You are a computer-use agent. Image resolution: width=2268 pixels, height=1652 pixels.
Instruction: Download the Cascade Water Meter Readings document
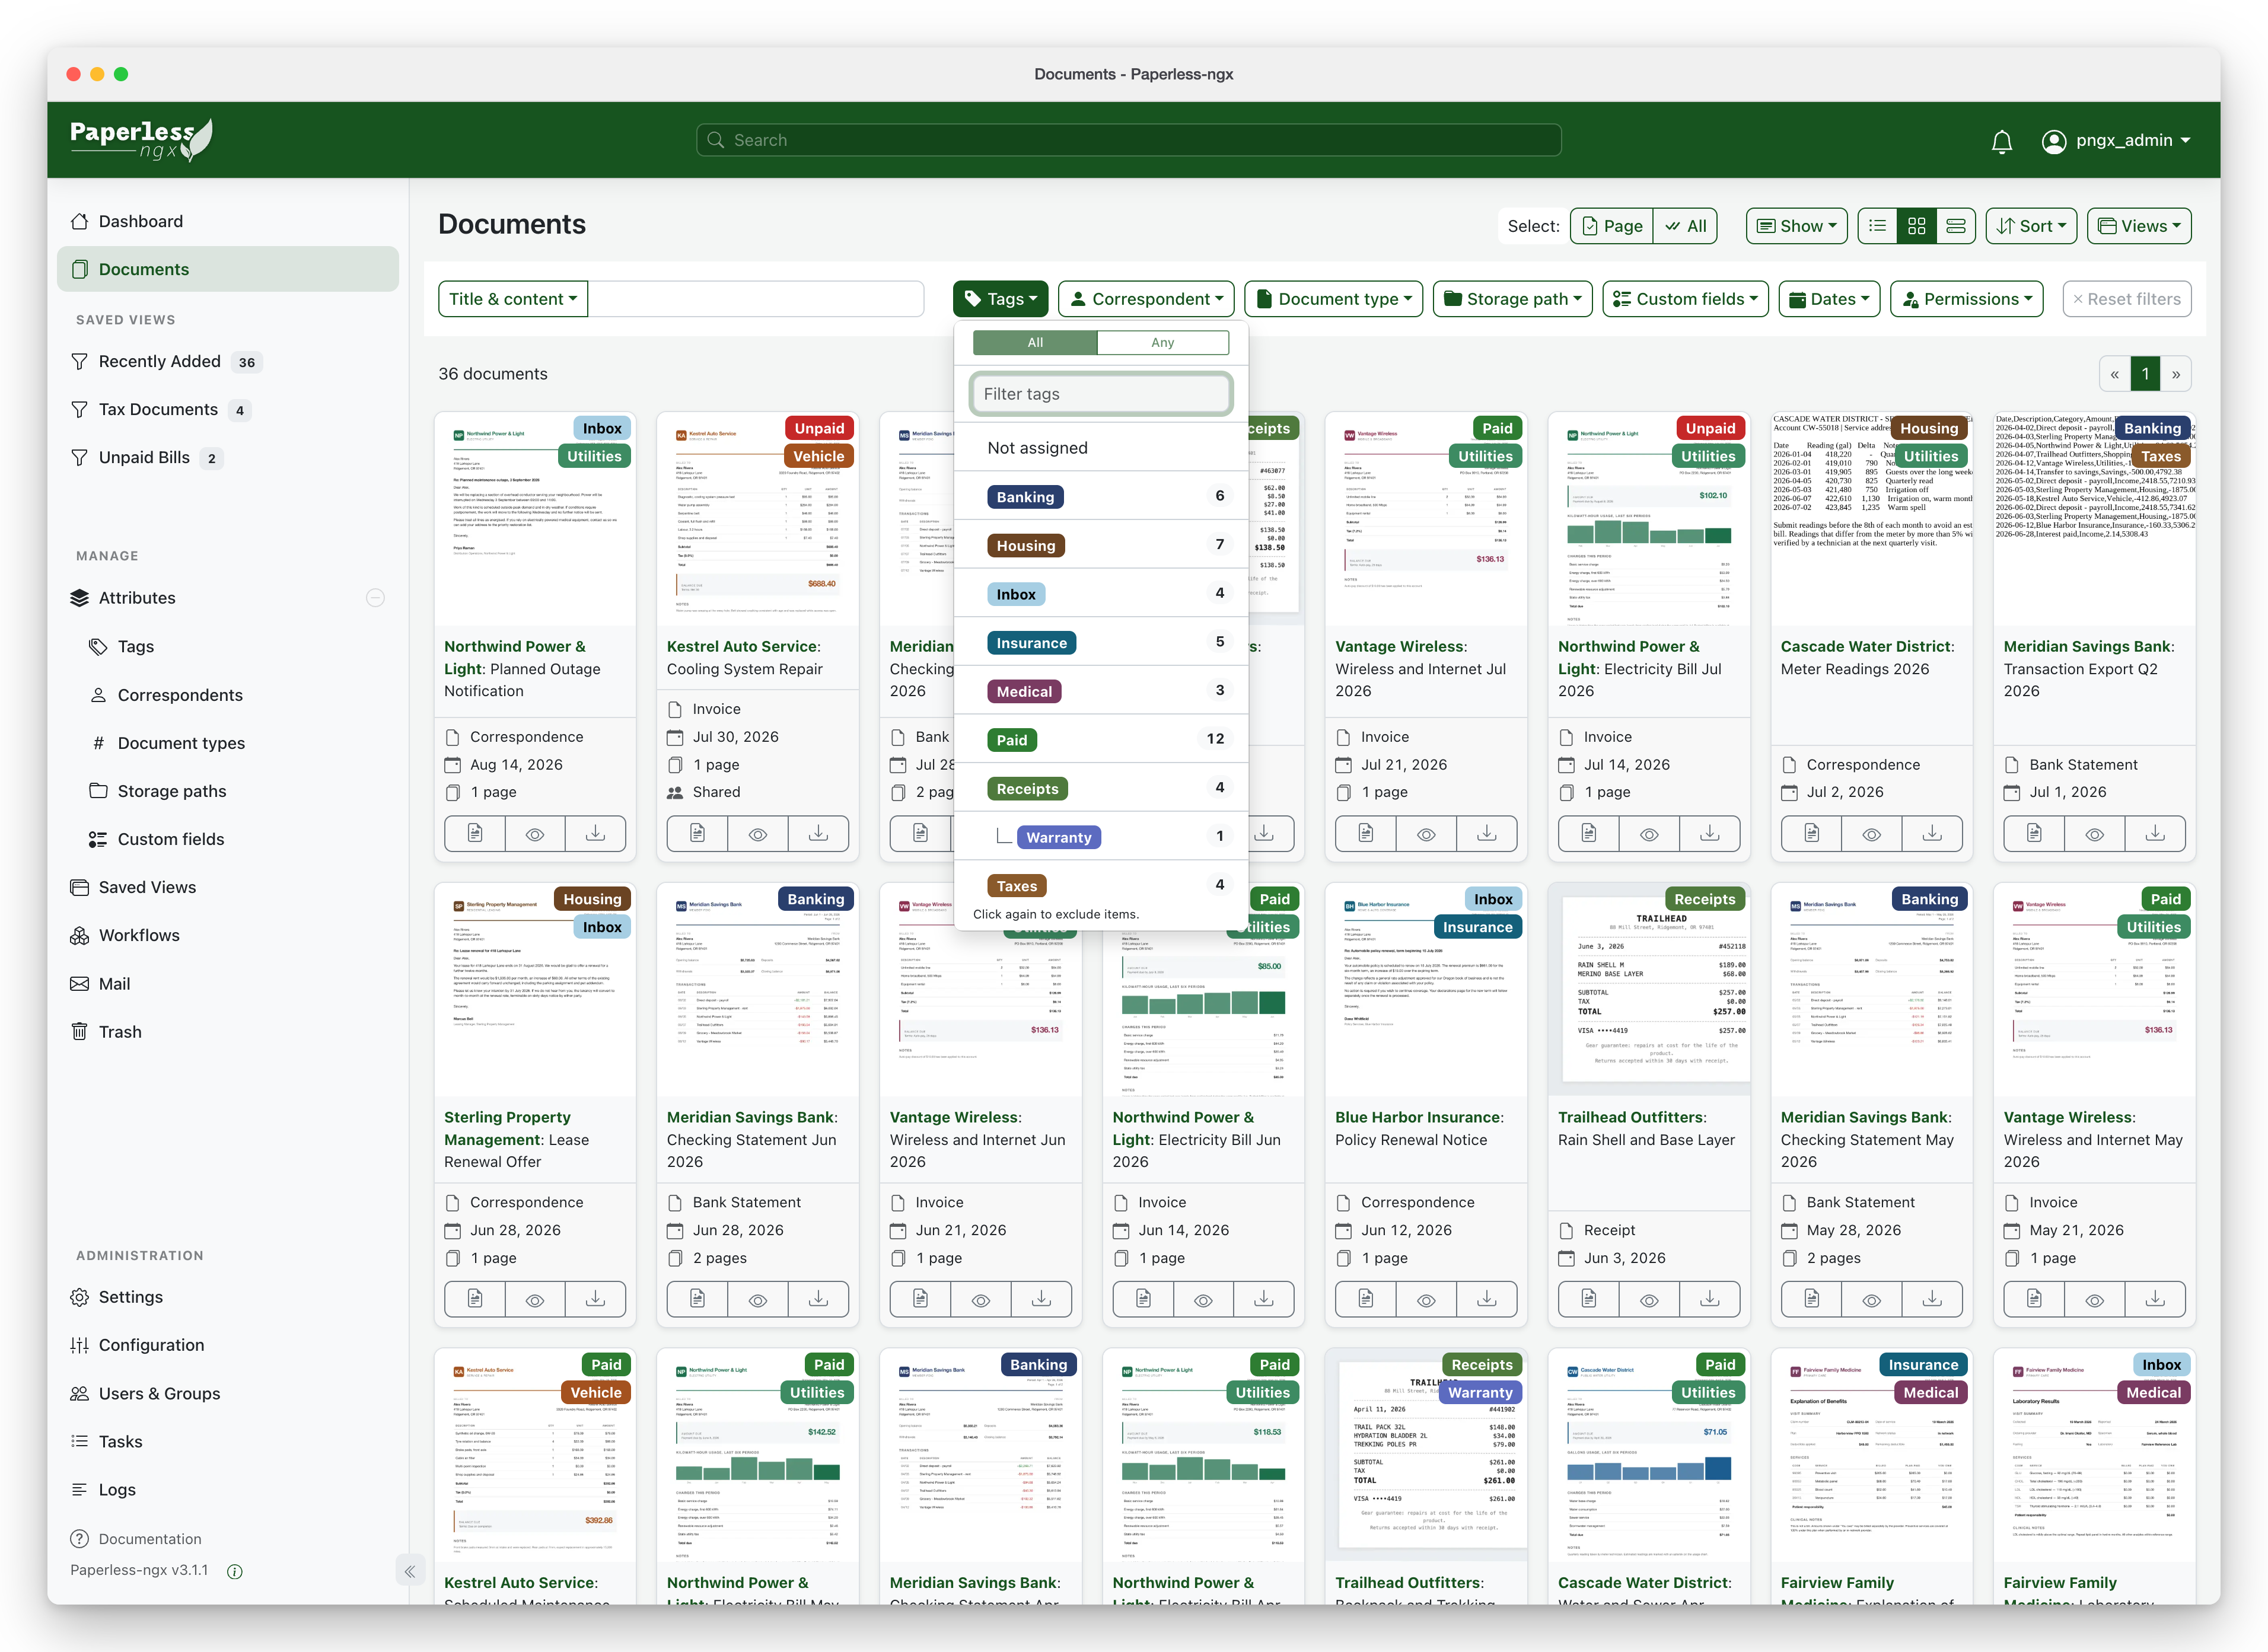pyautogui.click(x=1932, y=833)
